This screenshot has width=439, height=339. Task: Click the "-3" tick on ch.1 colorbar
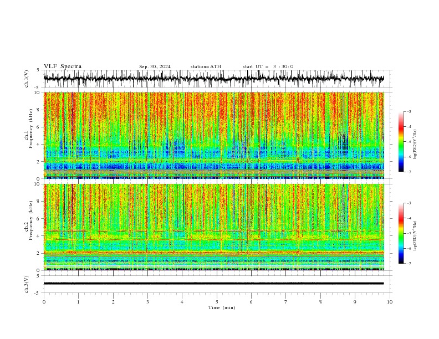(x=409, y=112)
